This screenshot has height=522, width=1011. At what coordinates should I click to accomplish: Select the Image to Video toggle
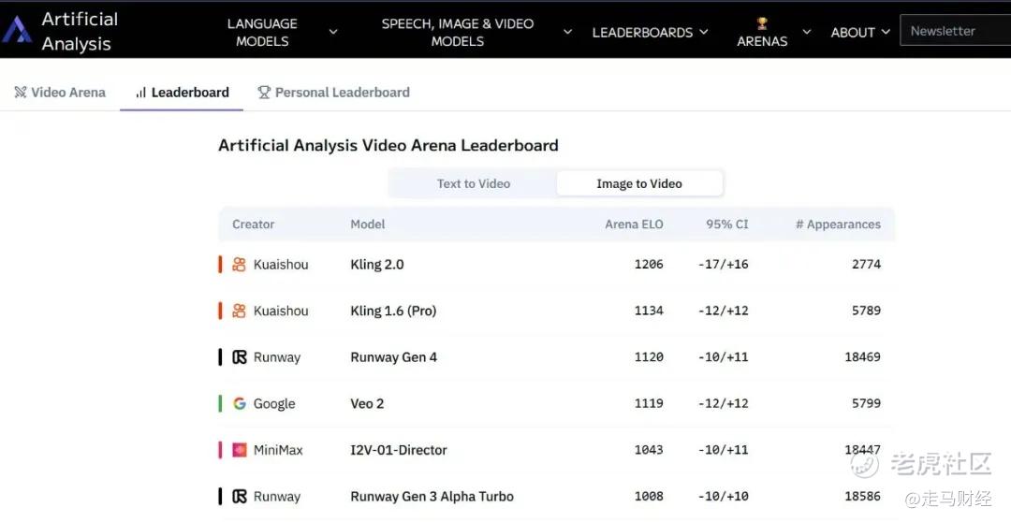tap(639, 183)
